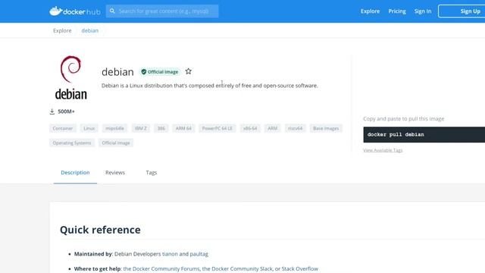Click the debian breadcrumb

point(89,30)
